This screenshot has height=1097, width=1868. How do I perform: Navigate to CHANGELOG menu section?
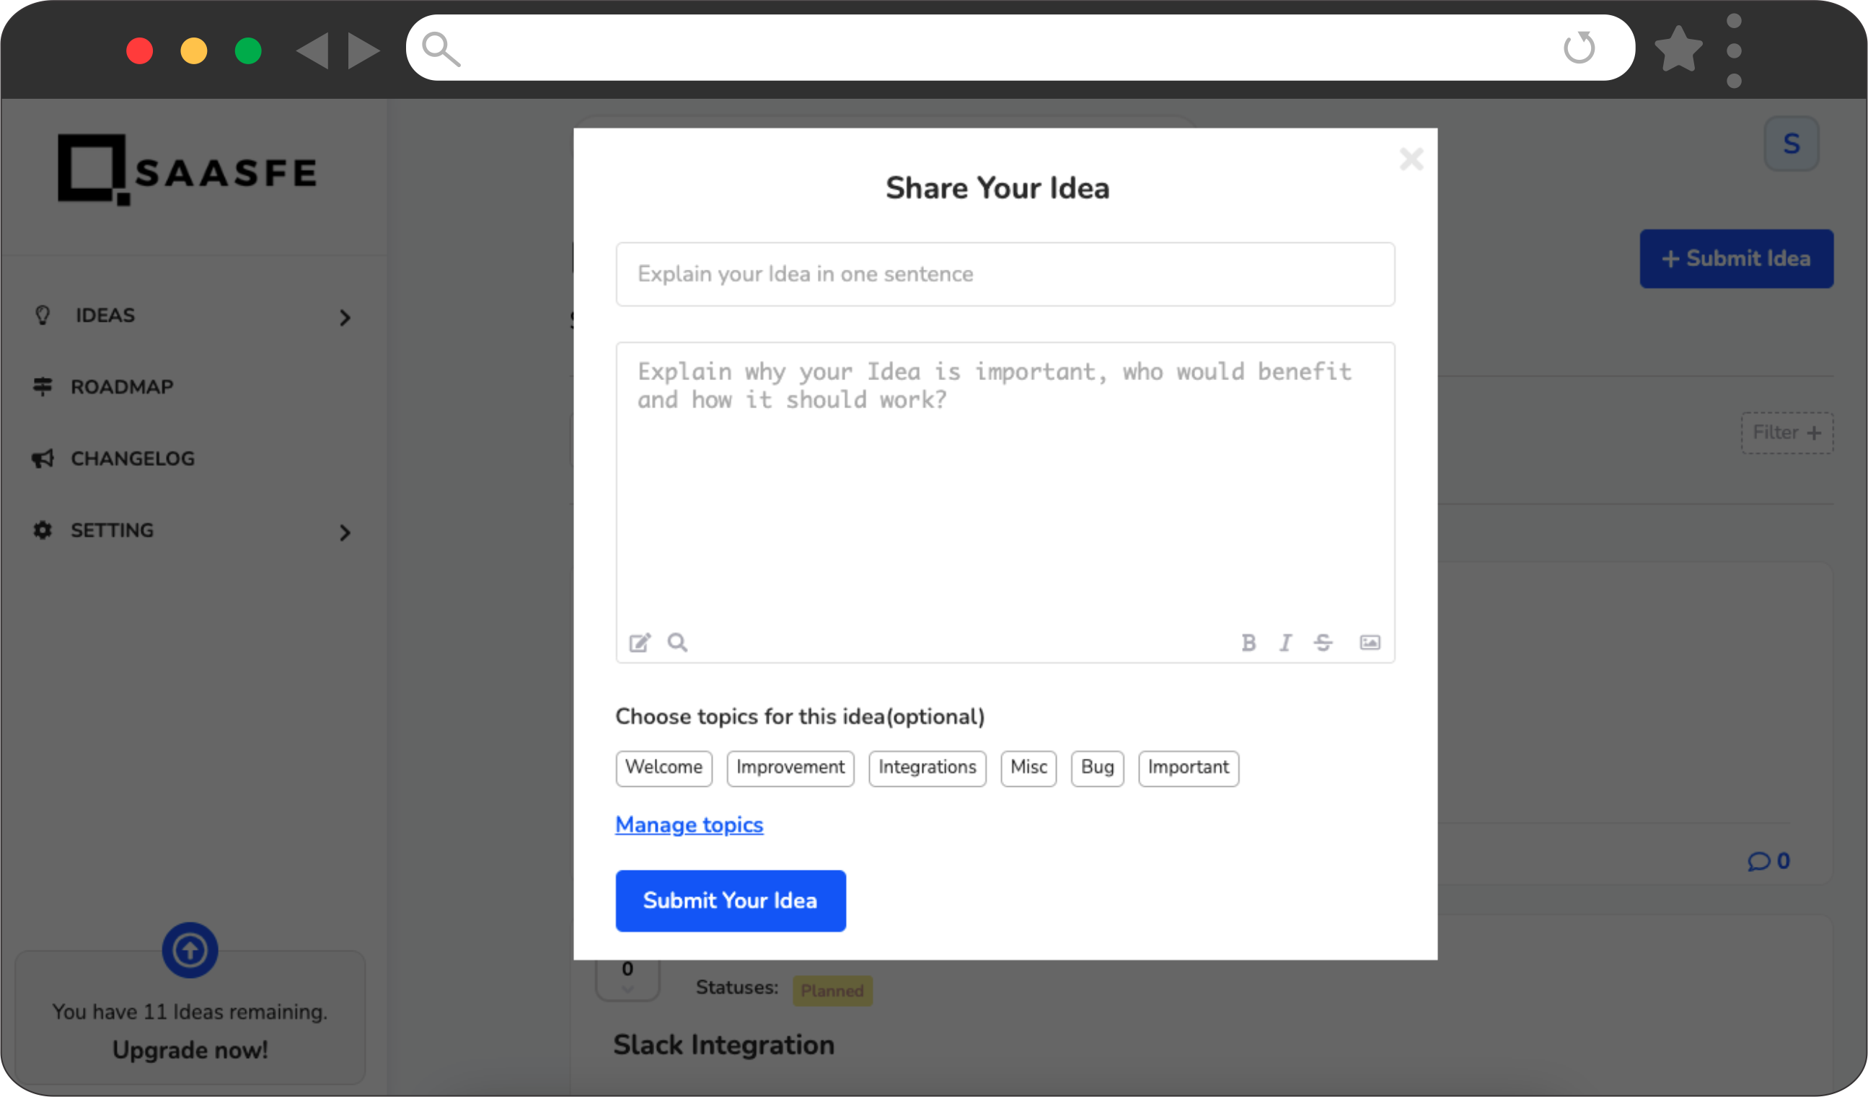(x=132, y=459)
